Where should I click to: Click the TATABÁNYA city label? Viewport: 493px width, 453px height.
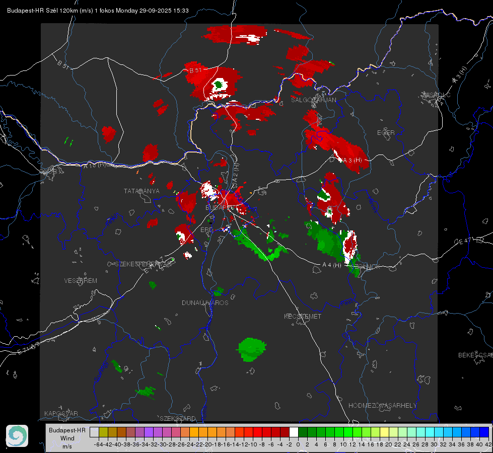coord(142,191)
